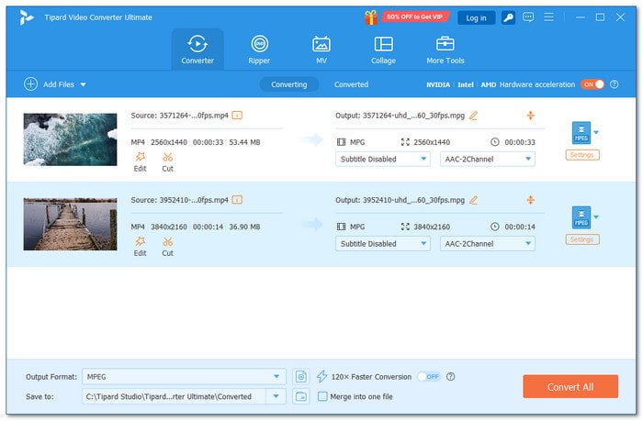Click the Save to path field
Image resolution: width=643 pixels, height=421 pixels.
(174, 396)
